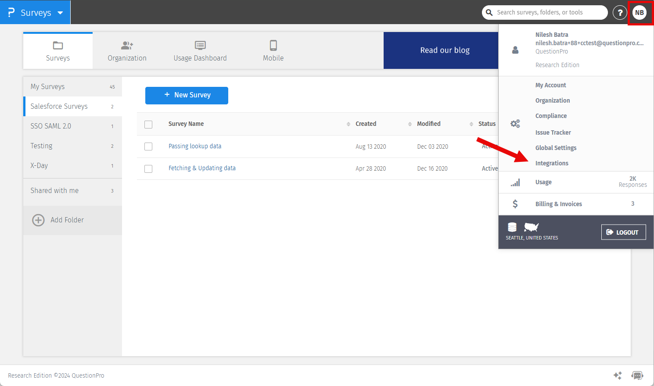The image size is (654, 386).
Task: Click the data center database icon
Action: pos(512,227)
